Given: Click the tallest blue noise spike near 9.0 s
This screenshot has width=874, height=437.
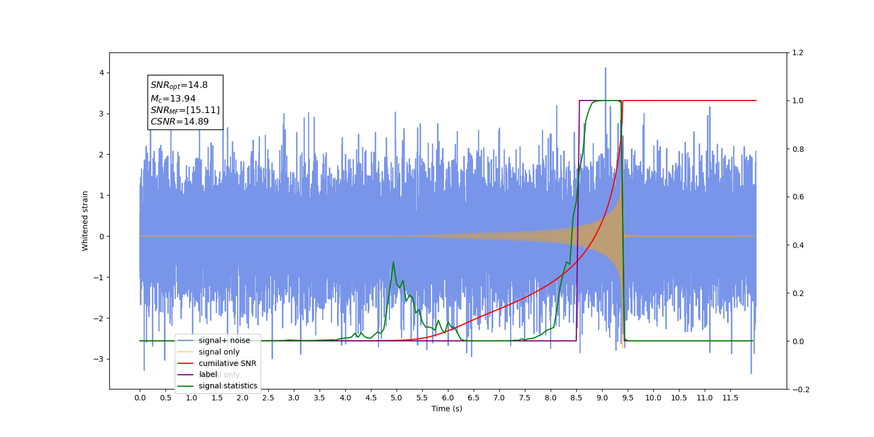Looking at the screenshot, I should coord(605,69).
